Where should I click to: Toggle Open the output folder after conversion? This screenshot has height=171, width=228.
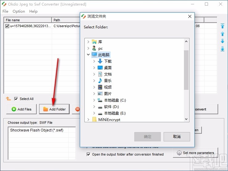coord(88,154)
